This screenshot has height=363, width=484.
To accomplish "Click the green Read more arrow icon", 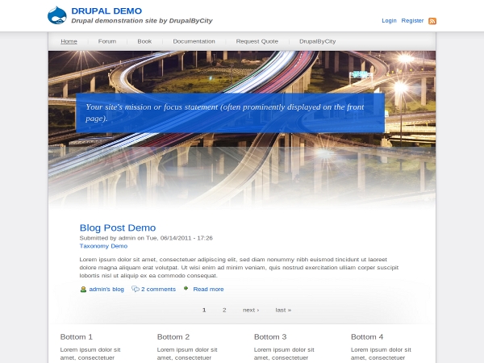I will (186, 288).
